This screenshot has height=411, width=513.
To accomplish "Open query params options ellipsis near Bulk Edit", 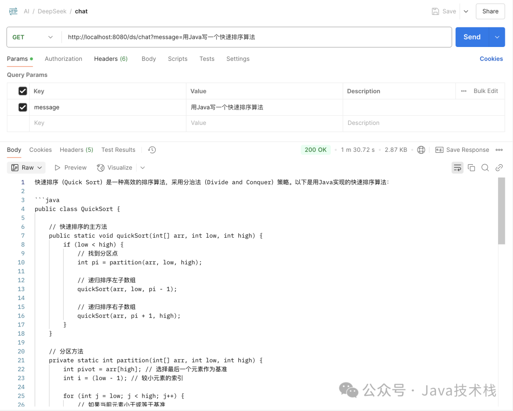I will (464, 91).
